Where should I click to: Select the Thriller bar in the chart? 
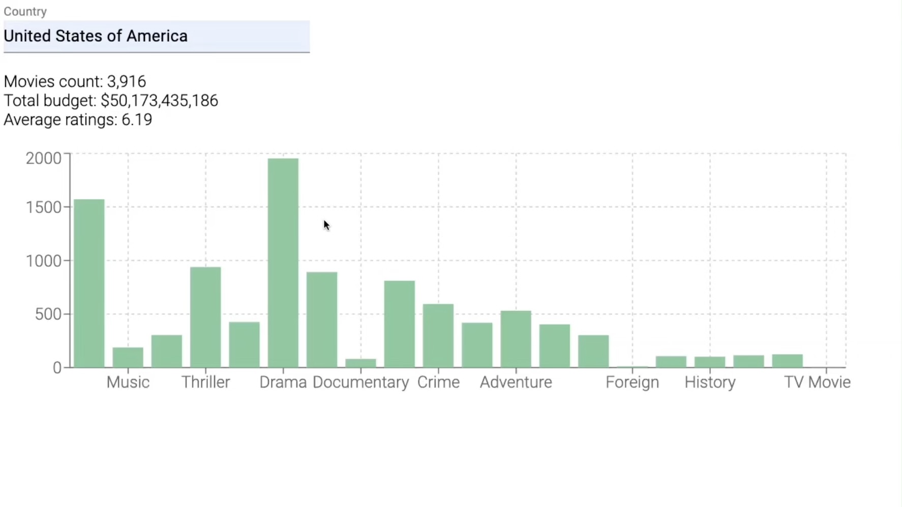pyautogui.click(x=205, y=317)
